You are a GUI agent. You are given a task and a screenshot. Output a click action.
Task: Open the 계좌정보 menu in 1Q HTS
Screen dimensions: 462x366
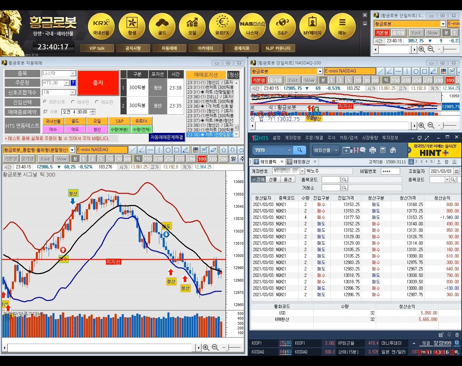[293, 138]
